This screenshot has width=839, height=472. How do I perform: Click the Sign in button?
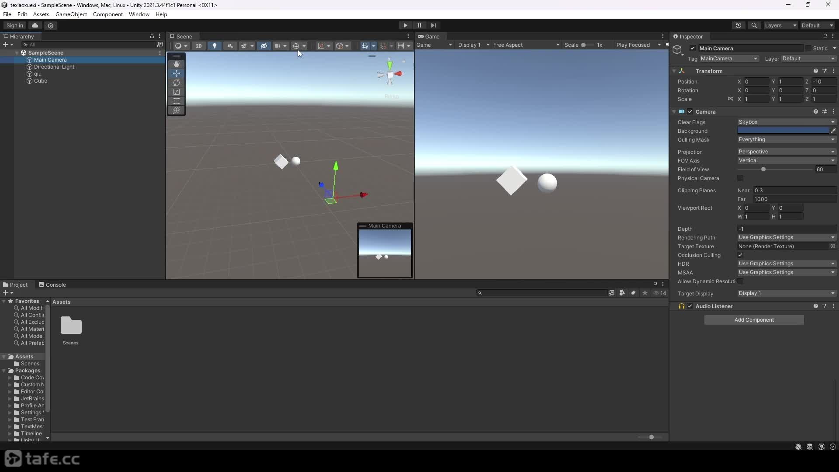pos(15,25)
